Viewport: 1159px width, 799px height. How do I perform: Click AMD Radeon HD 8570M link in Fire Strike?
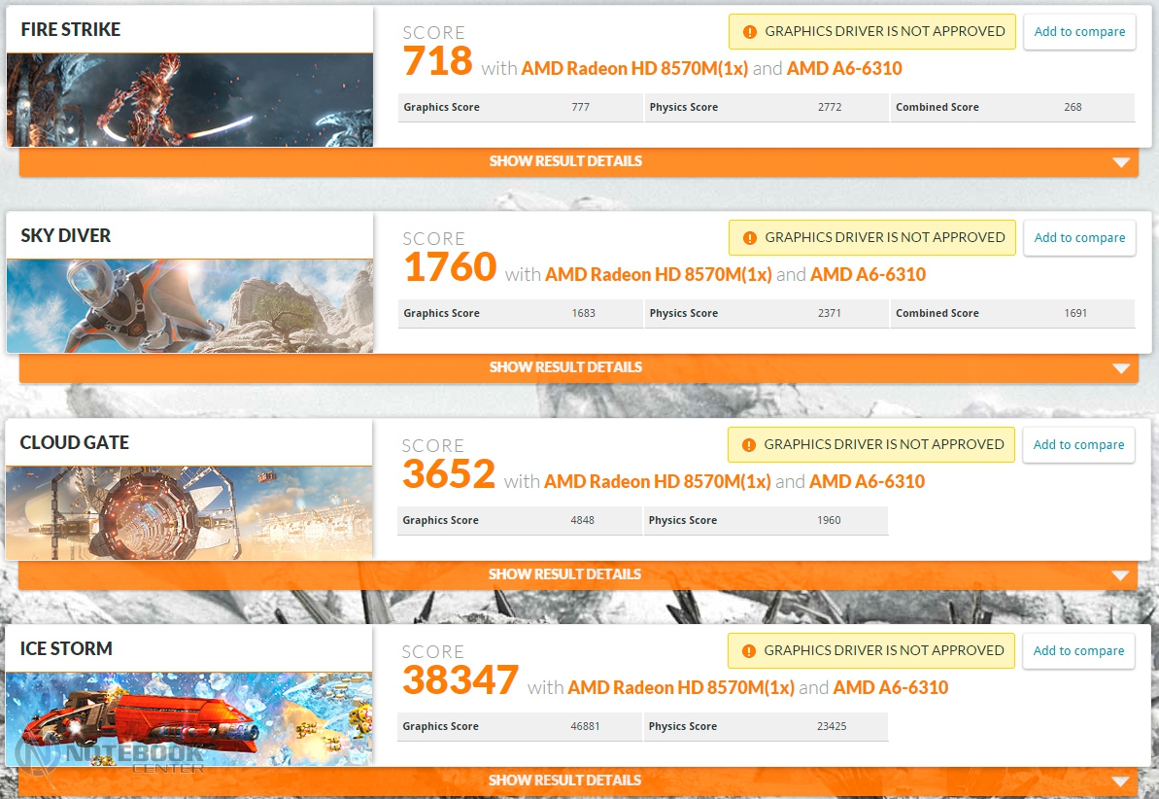634,68
